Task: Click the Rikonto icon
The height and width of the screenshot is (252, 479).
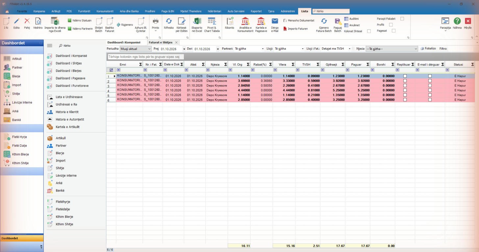Action: [x=230, y=21]
